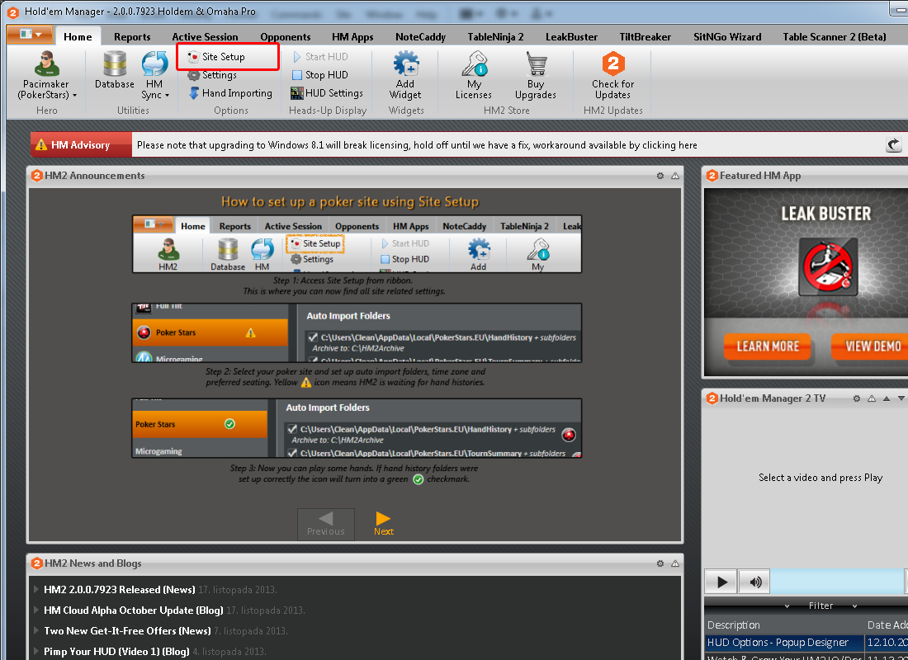
Task: Switch to the Reports tab
Action: pyautogui.click(x=132, y=36)
